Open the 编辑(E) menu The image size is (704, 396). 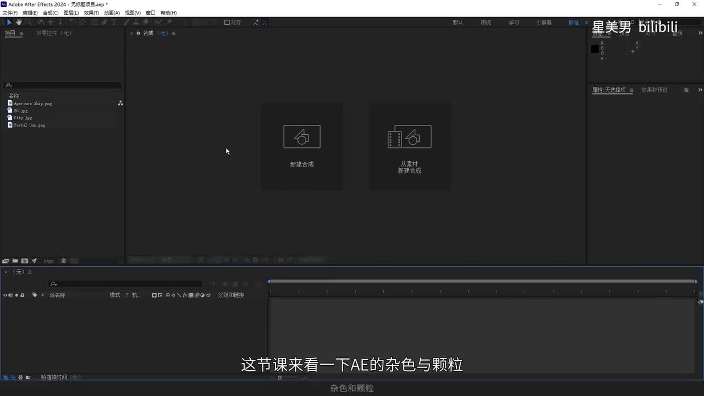click(30, 13)
